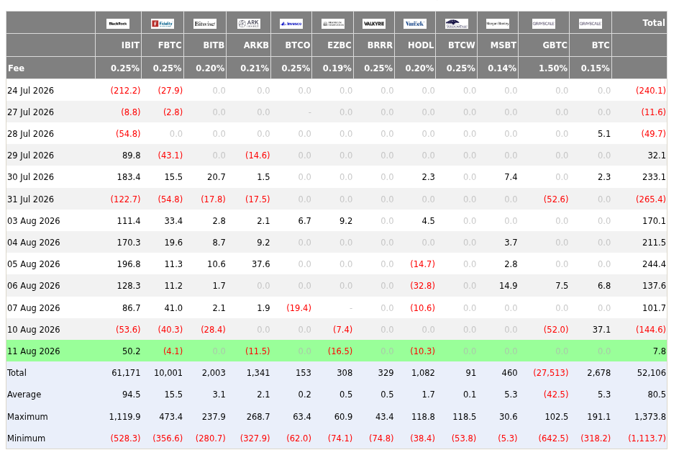Click the 24 Jul 2026 date cell
This screenshot has width=679, height=468.
tap(30, 91)
